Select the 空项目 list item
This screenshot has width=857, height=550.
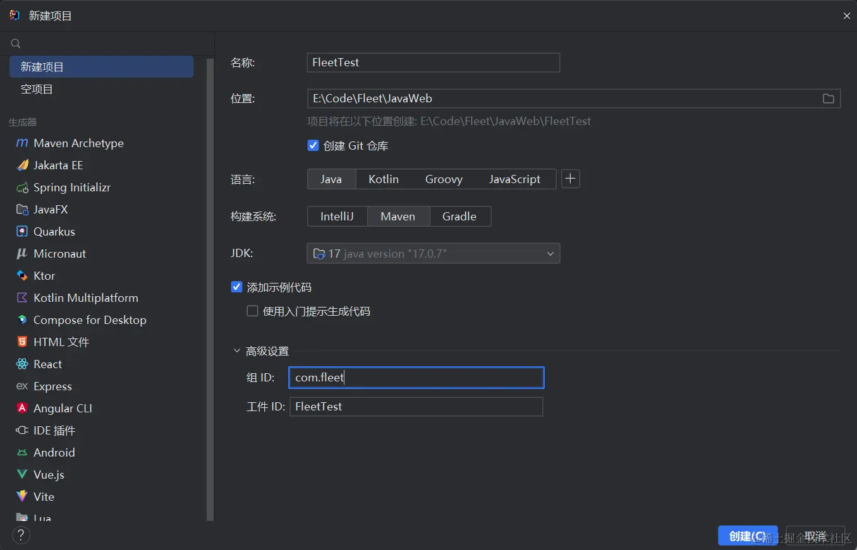pyautogui.click(x=37, y=89)
